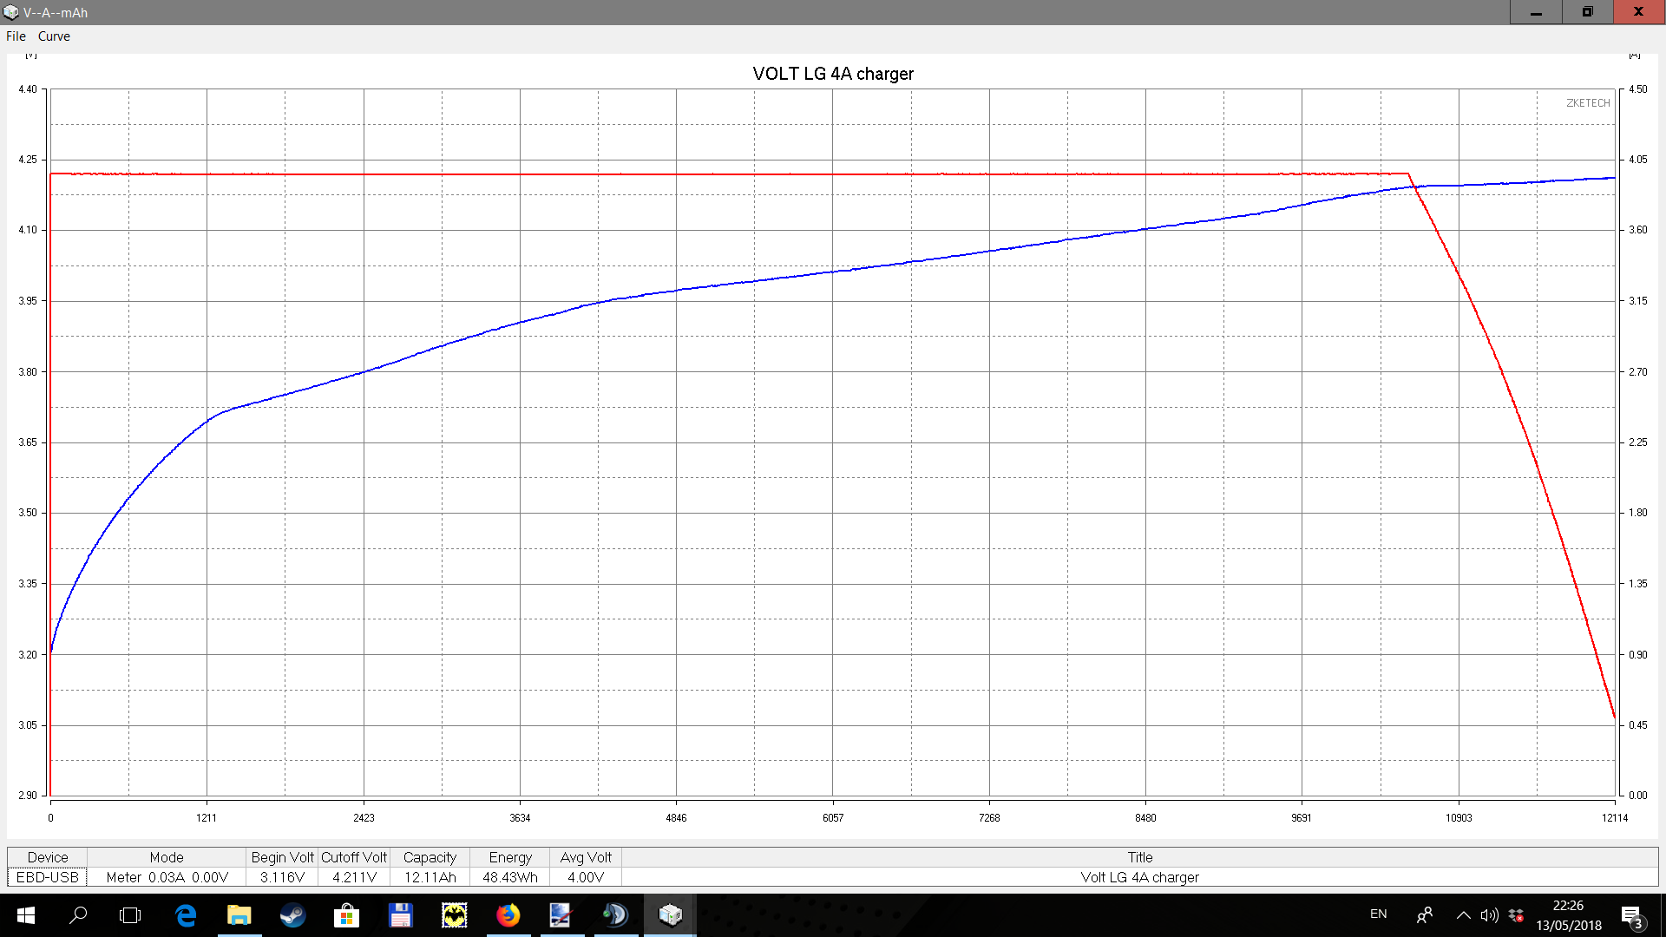Screen dimensions: 1666x937
Task: Open File Explorer from taskbar
Action: tap(239, 915)
